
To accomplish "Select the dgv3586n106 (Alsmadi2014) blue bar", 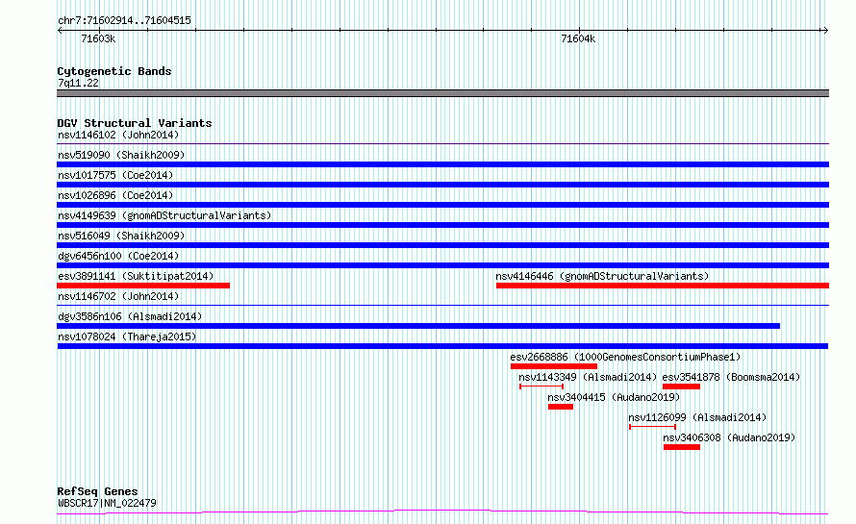I will pos(418,326).
